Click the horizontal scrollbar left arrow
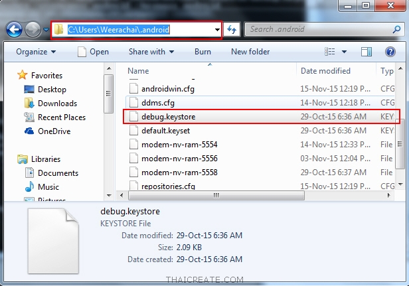This screenshot has height=286, width=409. (x=122, y=195)
